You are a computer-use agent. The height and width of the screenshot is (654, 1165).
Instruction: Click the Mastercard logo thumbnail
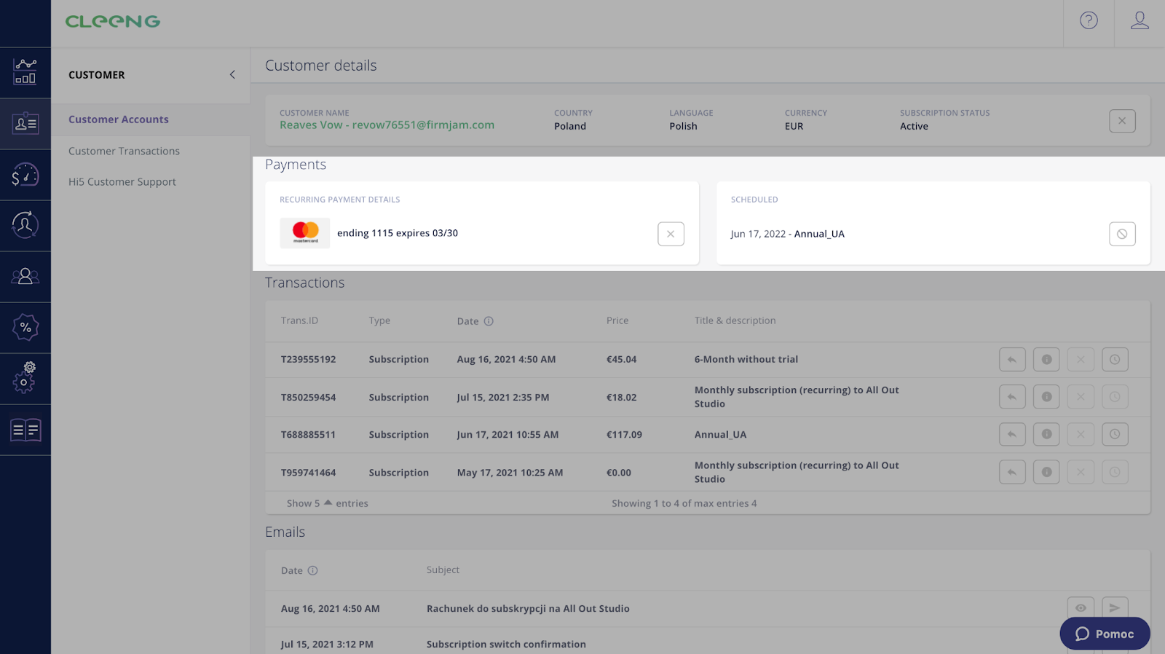click(x=305, y=233)
